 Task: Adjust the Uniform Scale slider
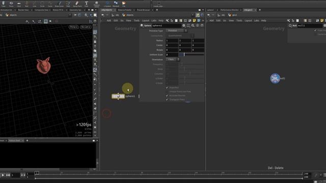(x=192, y=55)
